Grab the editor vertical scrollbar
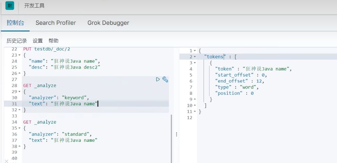The width and height of the screenshot is (337, 163). coord(171,138)
